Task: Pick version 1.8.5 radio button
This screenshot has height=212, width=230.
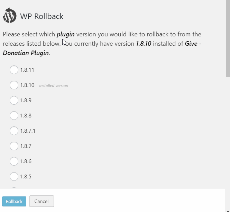Action: 14,176
